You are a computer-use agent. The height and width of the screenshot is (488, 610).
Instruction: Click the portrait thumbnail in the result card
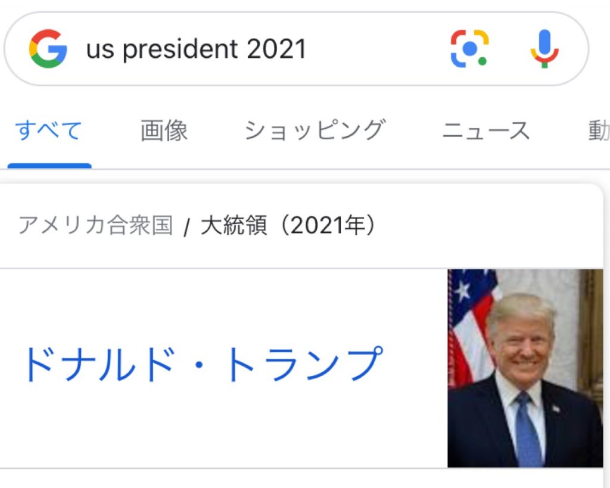point(525,368)
